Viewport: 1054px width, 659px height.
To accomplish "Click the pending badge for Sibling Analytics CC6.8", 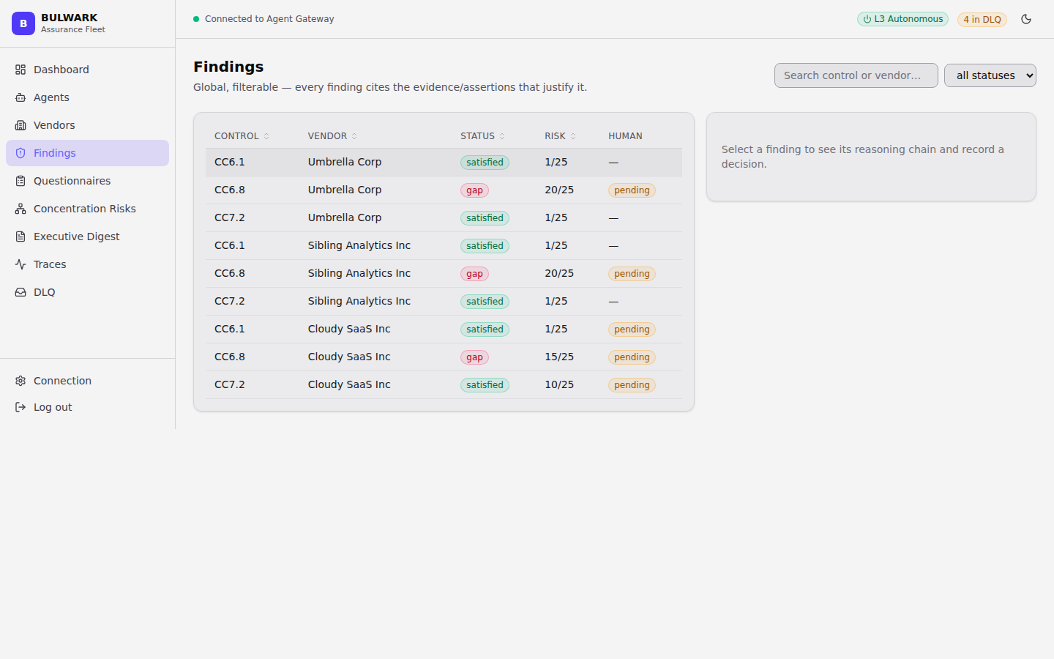I will (x=632, y=274).
